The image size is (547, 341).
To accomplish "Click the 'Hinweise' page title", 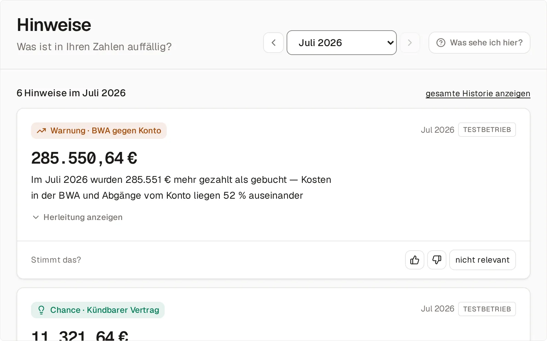I will 54,25.
